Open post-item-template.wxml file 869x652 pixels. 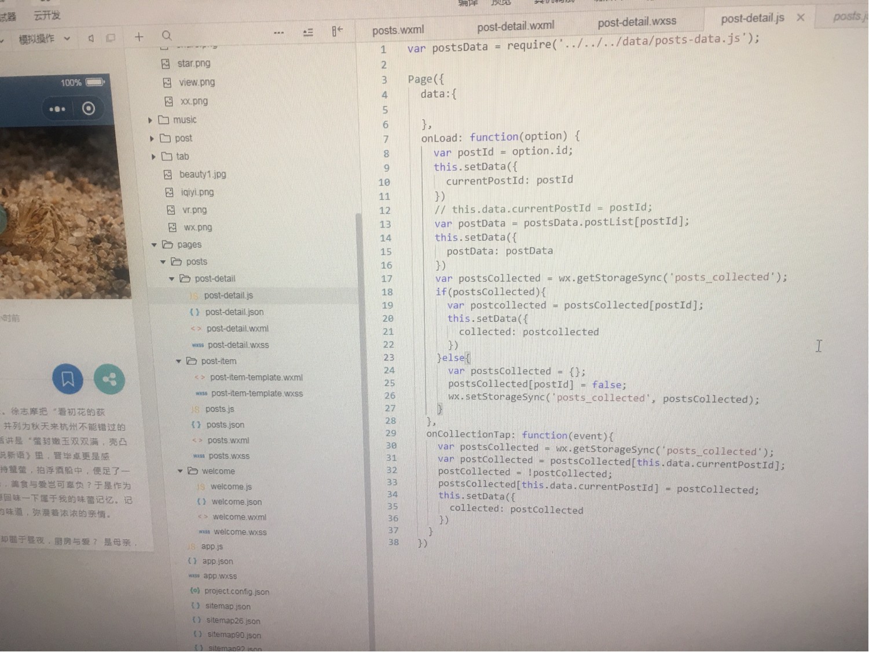click(249, 378)
